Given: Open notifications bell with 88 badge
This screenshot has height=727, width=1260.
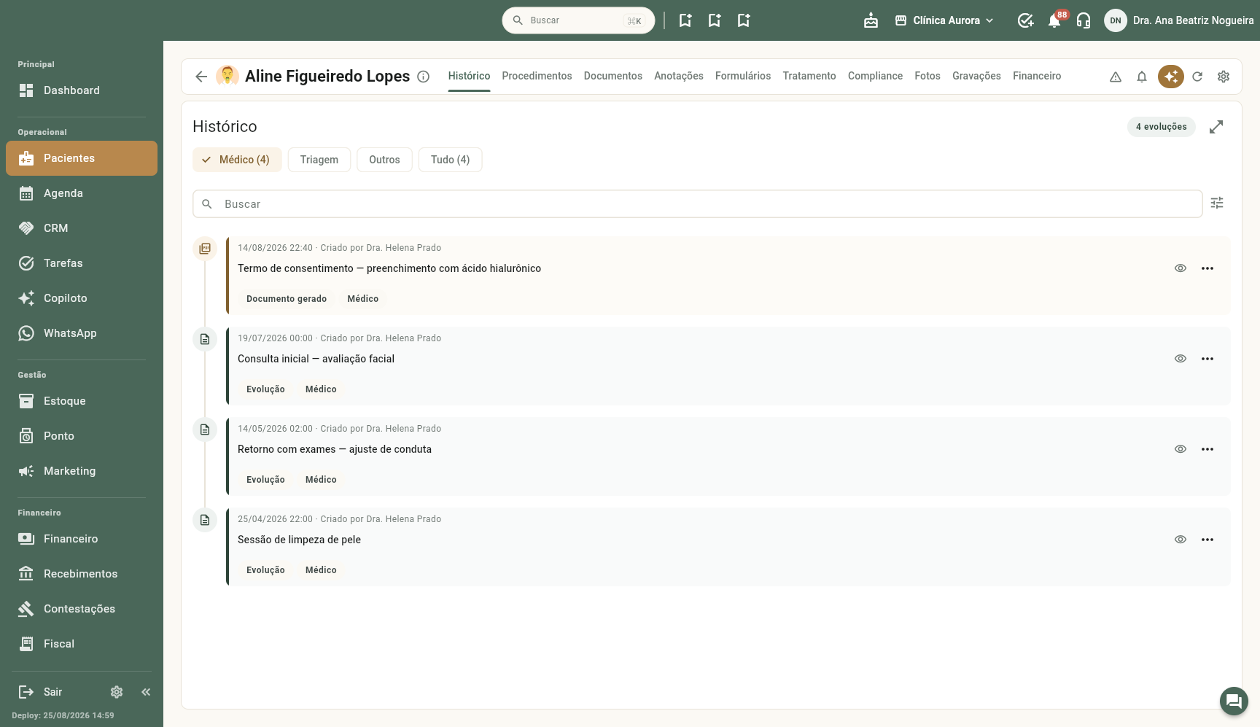Looking at the screenshot, I should pos(1055,20).
